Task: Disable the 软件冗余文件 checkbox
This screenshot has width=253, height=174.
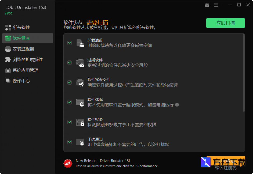Action: [70, 82]
